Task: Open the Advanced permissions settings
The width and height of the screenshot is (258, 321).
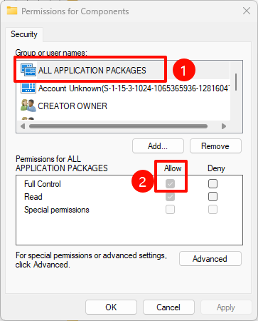Action: [x=210, y=259]
